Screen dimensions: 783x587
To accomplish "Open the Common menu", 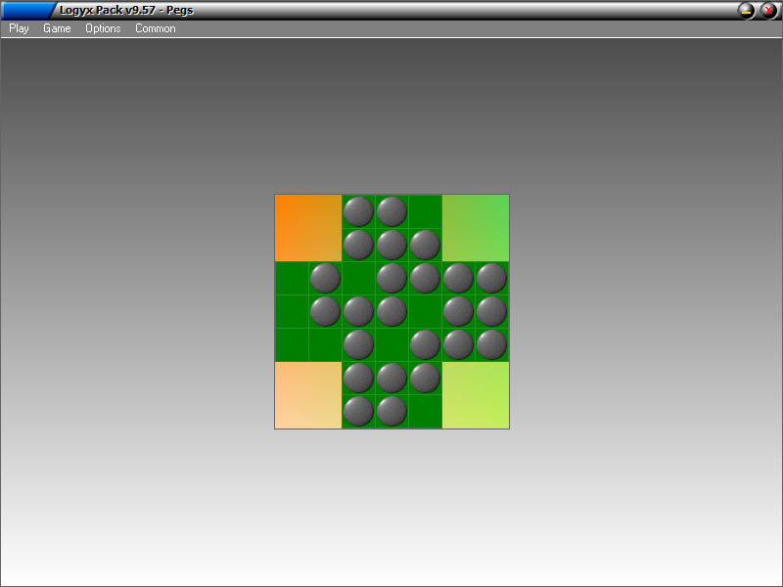I will pos(156,28).
